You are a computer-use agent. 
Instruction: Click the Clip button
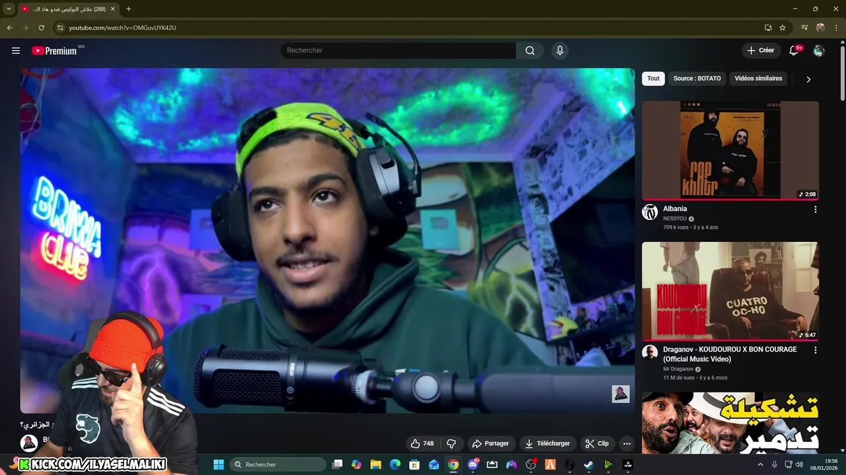[x=597, y=443]
